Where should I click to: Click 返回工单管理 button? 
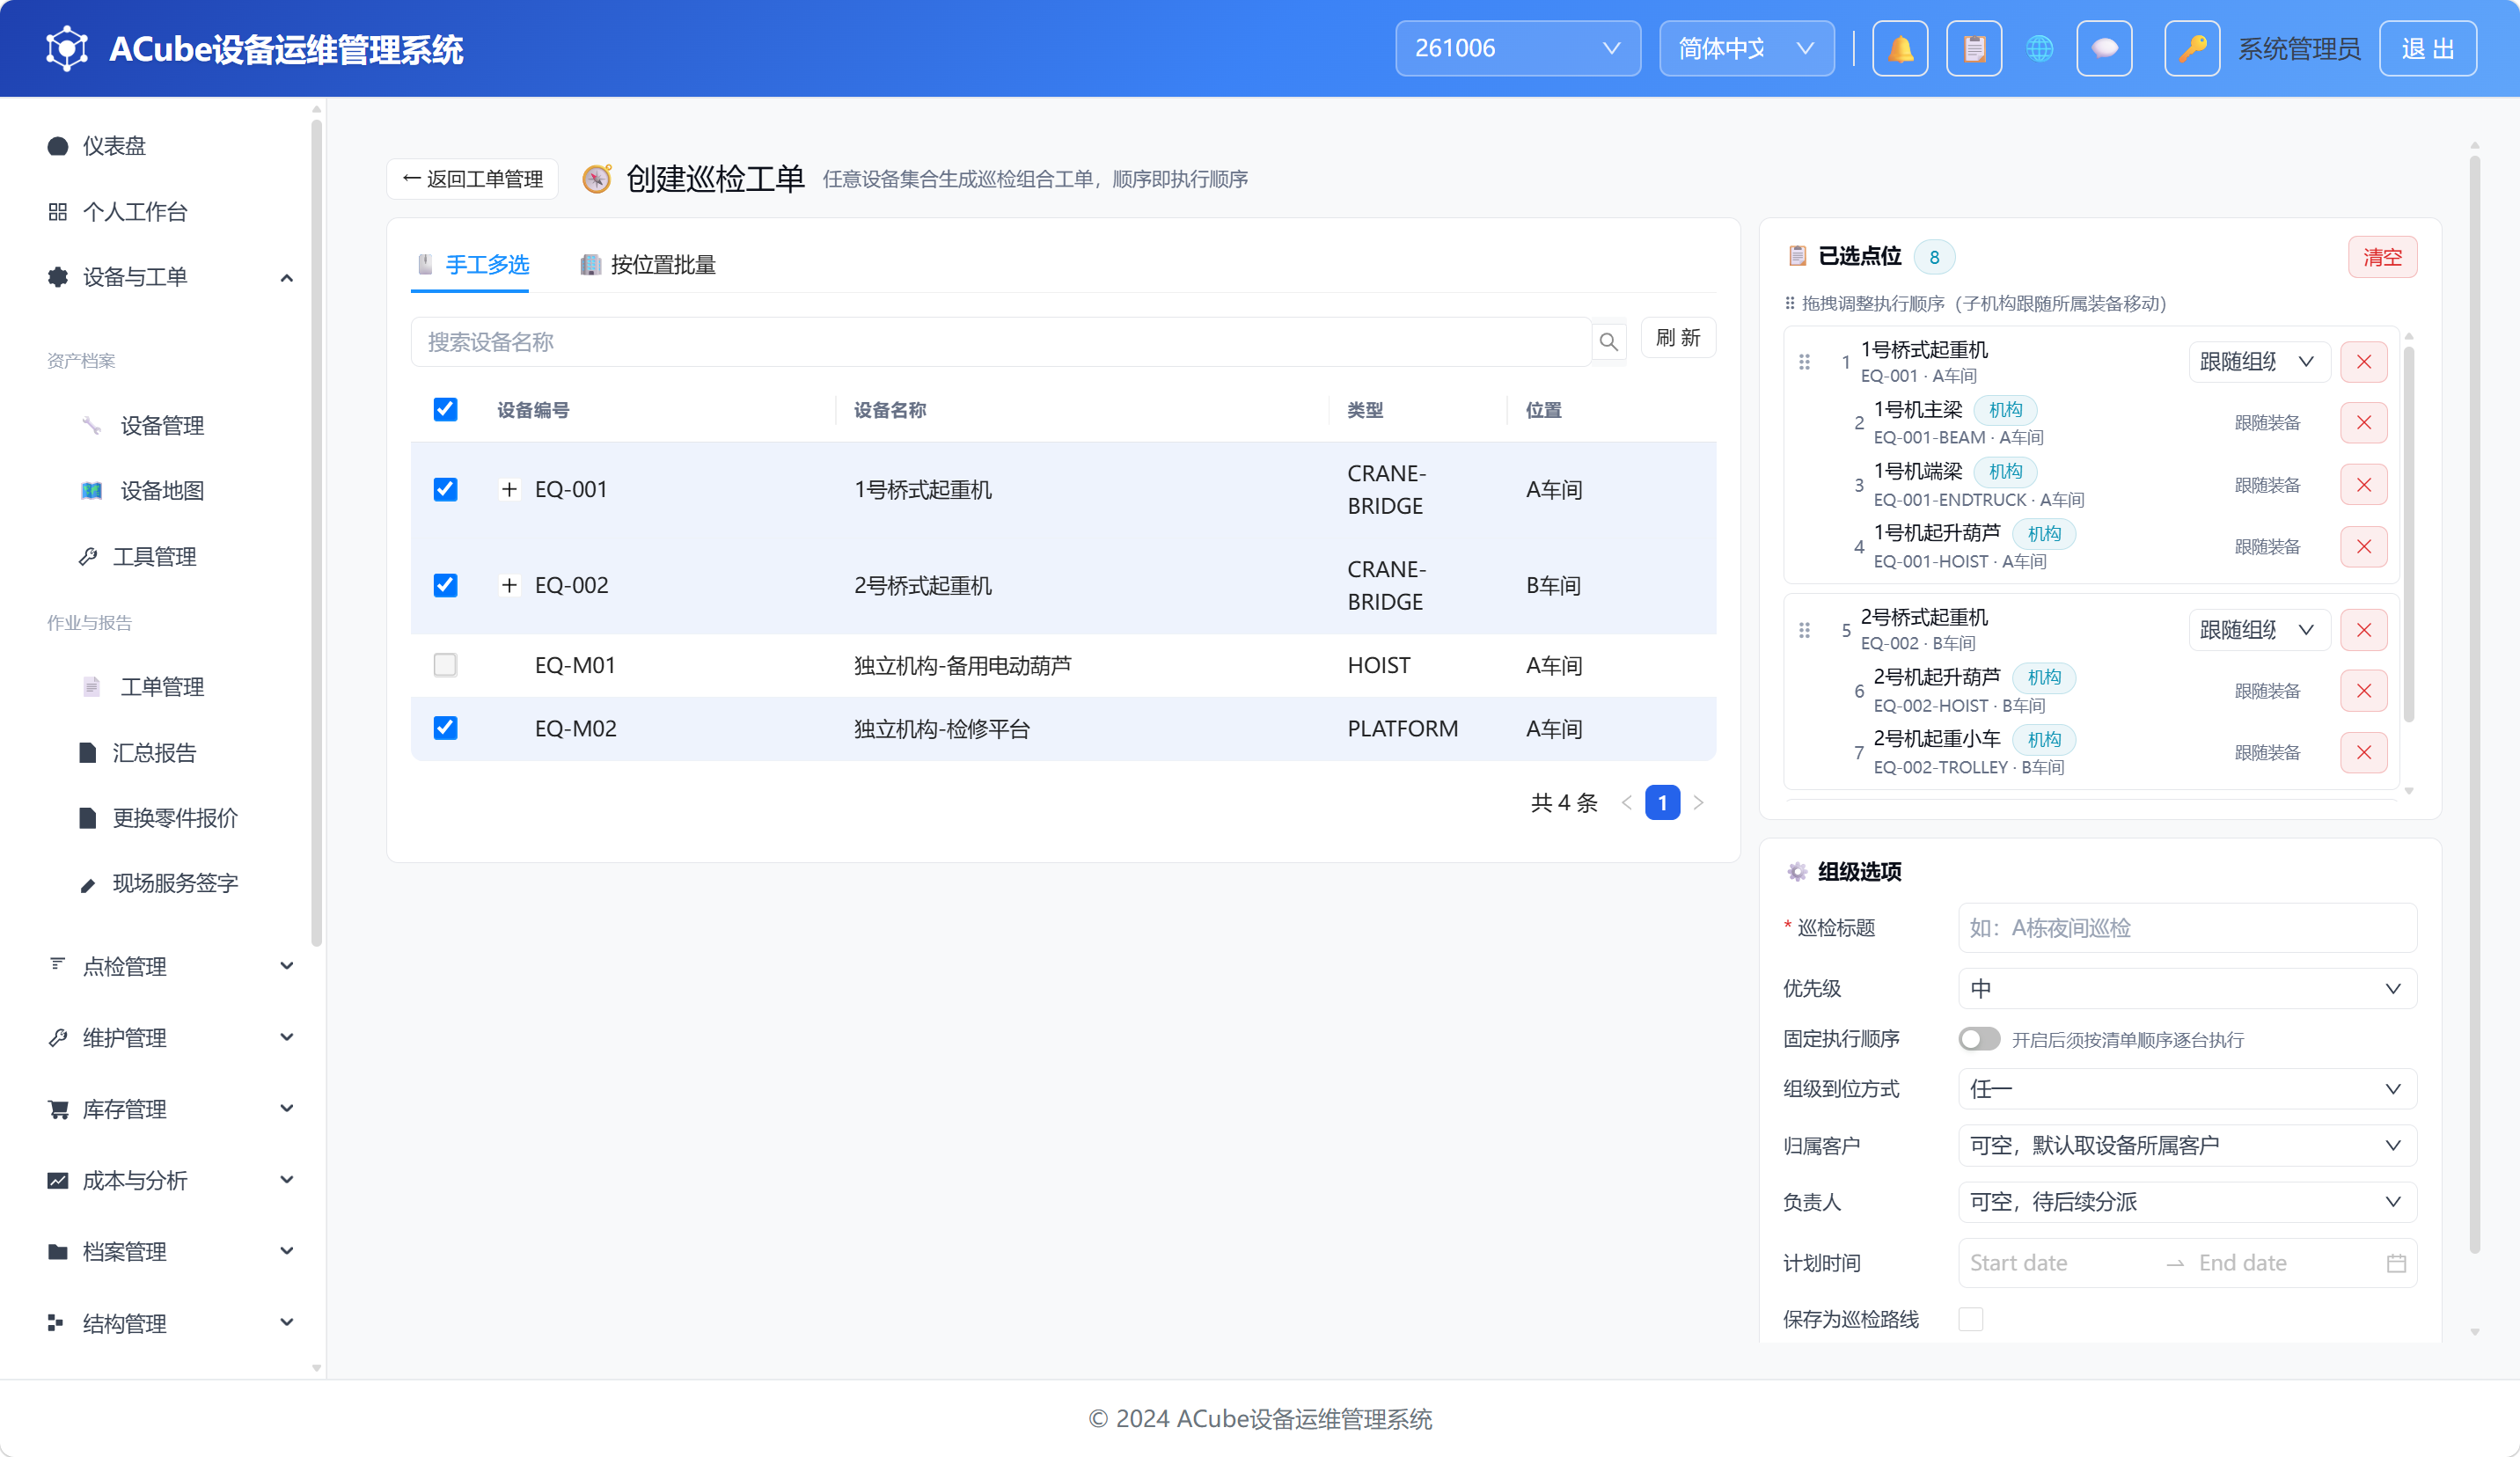coord(472,179)
